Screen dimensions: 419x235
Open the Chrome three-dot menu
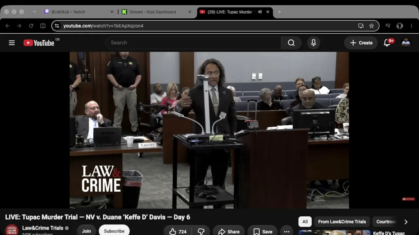tap(411, 26)
